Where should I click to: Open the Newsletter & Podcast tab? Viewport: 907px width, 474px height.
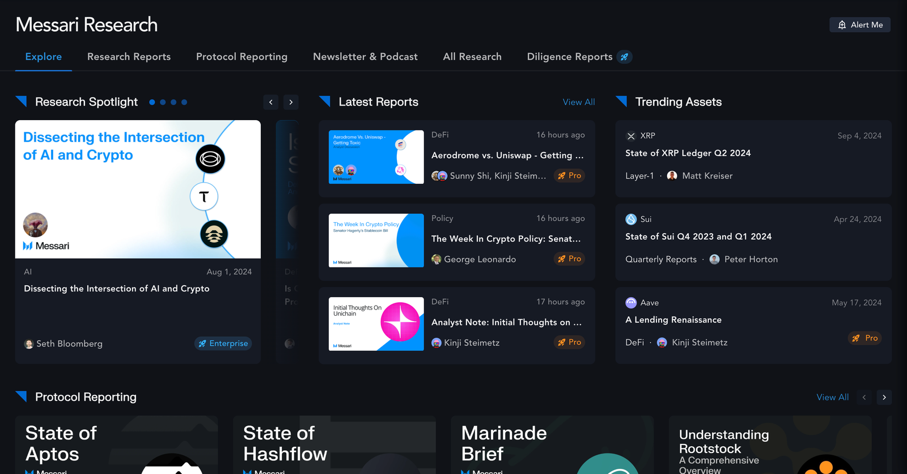coord(365,57)
